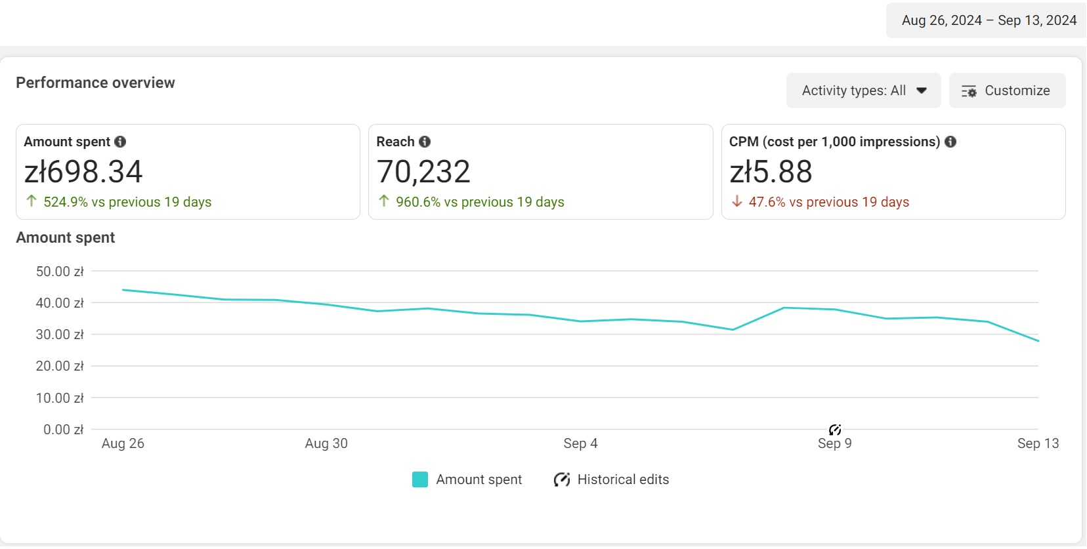Click the Historical edits legend icon
The width and height of the screenshot is (1087, 549).
561,479
